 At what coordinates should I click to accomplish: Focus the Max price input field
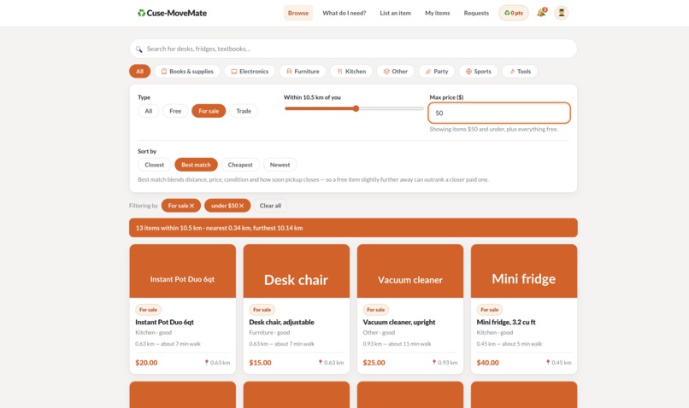point(499,113)
